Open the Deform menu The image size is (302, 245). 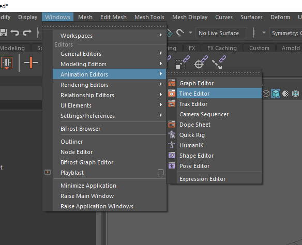(280, 17)
